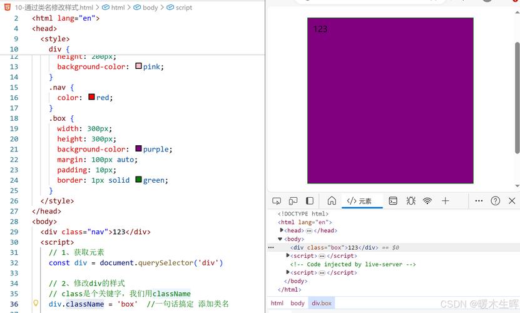Collapse the body node in the DOM tree
The image size is (520, 313).
pos(280,239)
